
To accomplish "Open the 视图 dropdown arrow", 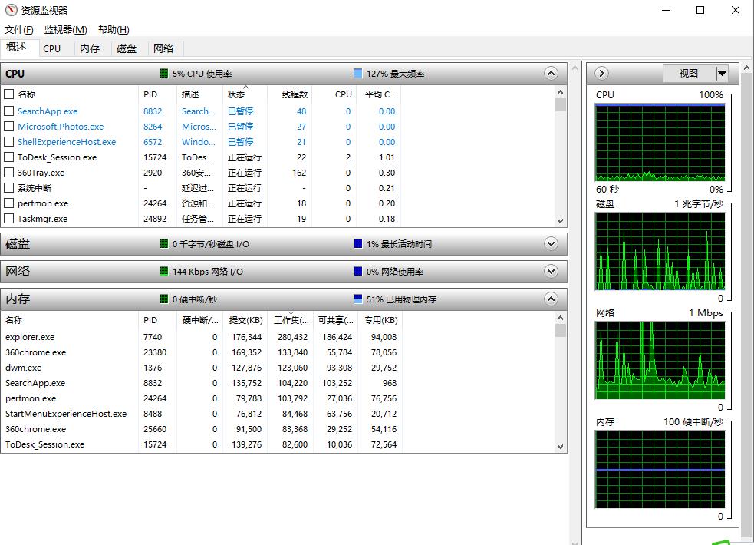I will coord(722,74).
